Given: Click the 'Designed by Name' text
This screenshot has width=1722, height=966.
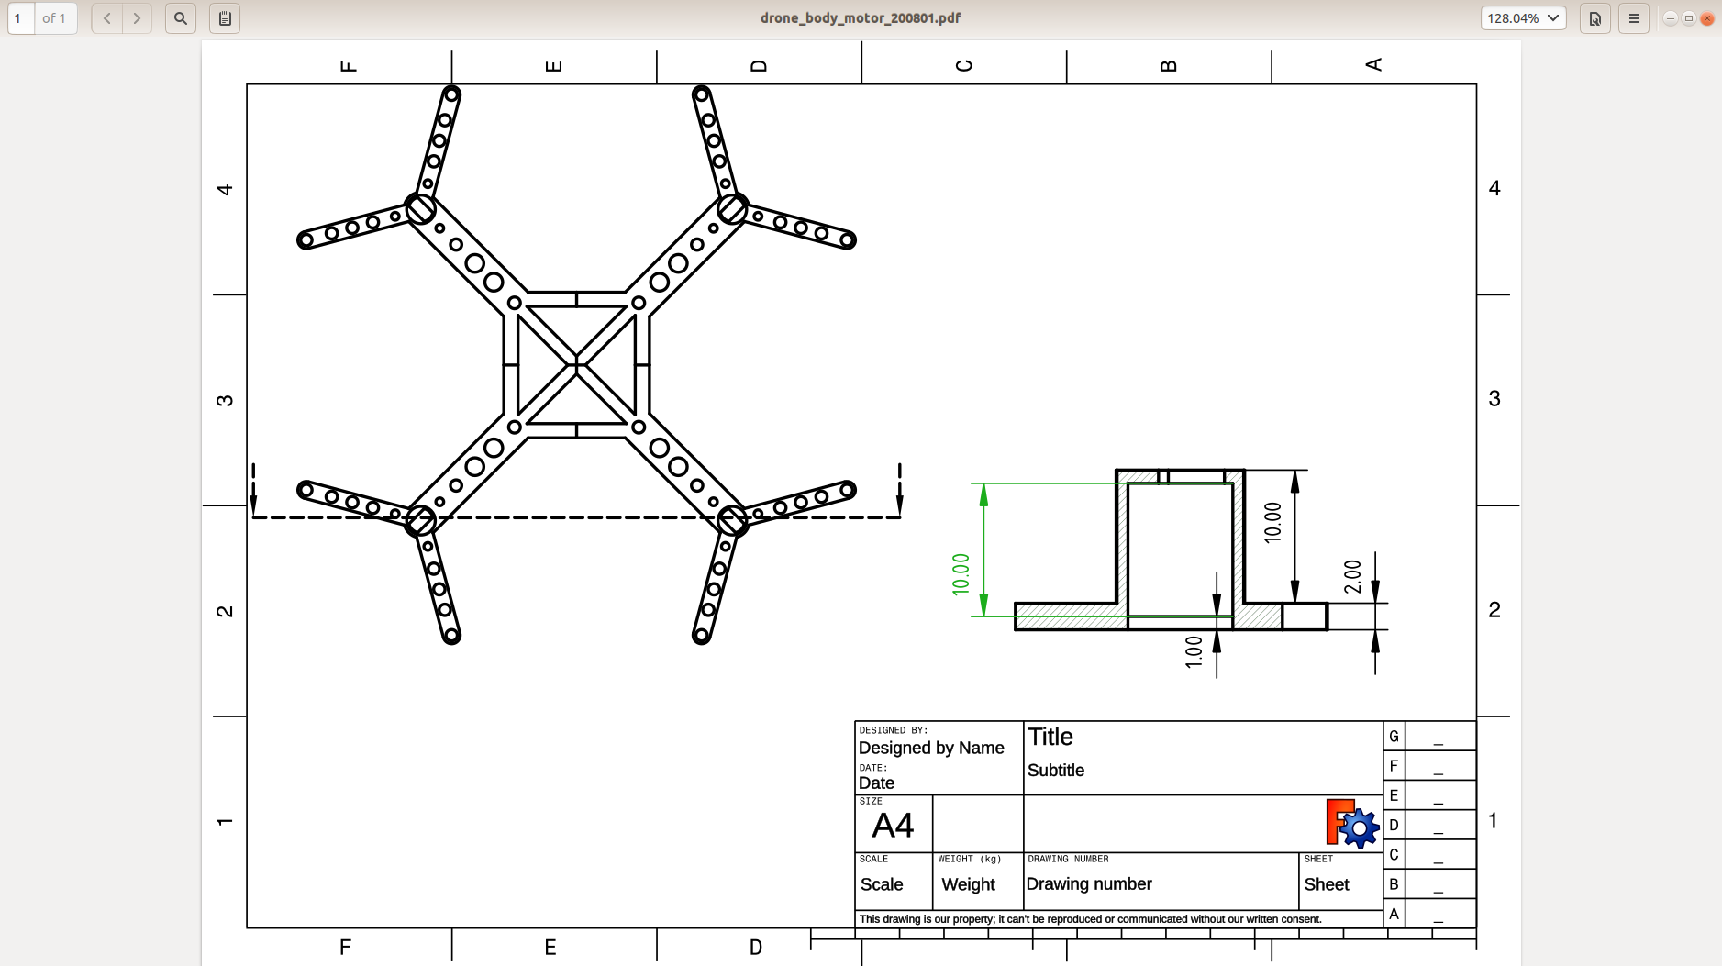Looking at the screenshot, I should [931, 748].
